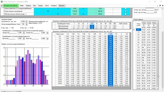Select column 10 in coefficient beta table
Viewport: 164px width, 92px height.
[x=97, y=24]
